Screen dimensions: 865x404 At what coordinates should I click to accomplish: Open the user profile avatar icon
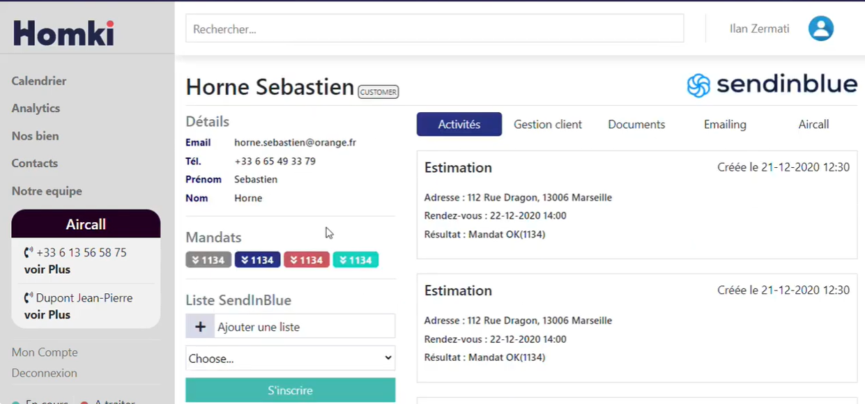coord(820,29)
